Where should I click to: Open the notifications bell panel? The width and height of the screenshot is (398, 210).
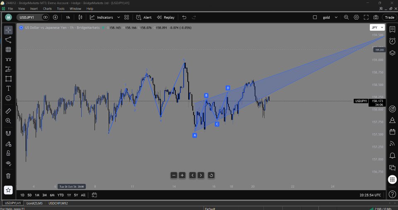coord(392,155)
